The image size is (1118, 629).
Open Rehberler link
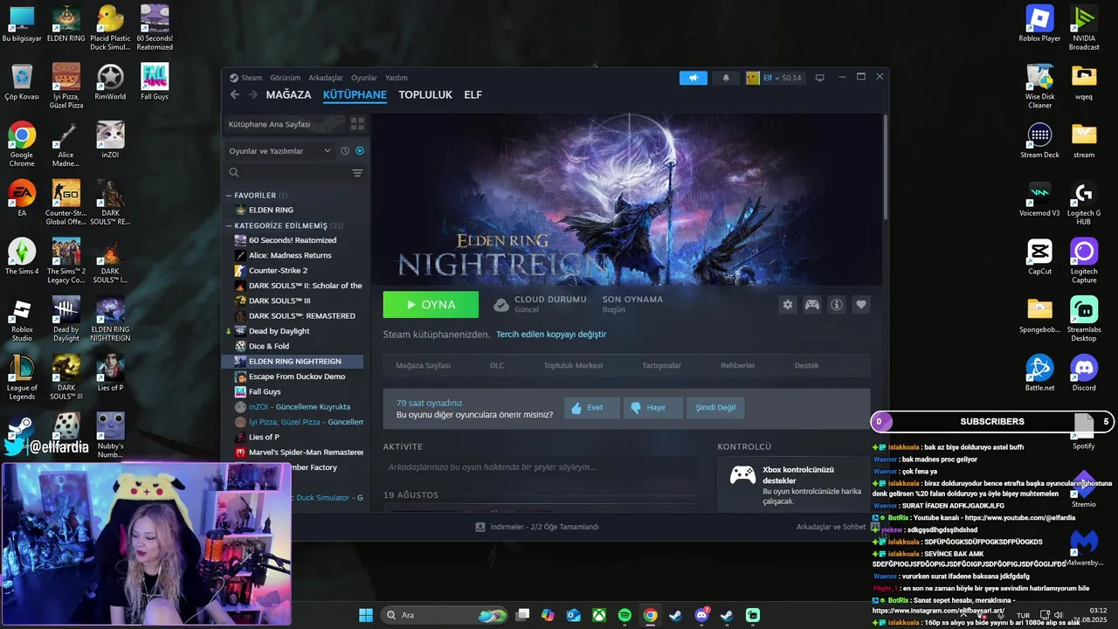coord(737,365)
